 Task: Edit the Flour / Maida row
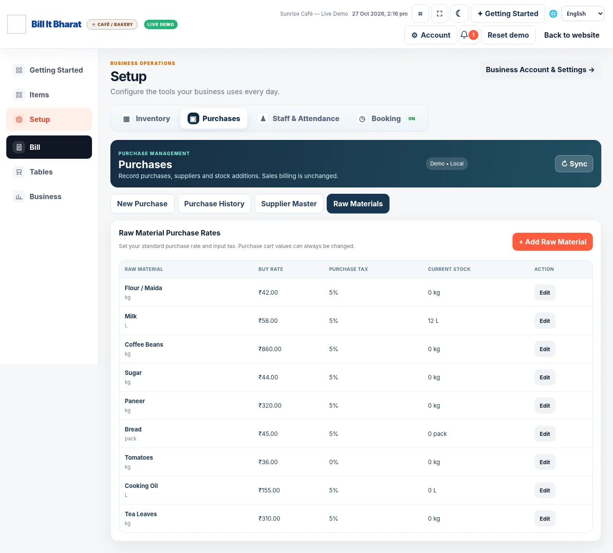[545, 292]
